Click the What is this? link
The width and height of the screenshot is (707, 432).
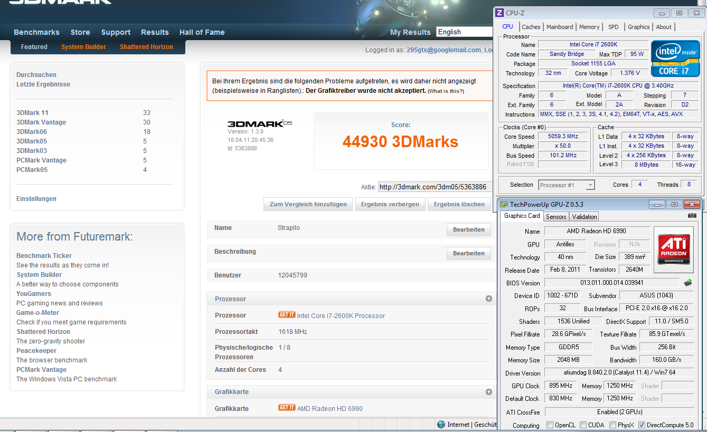pyautogui.click(x=446, y=91)
